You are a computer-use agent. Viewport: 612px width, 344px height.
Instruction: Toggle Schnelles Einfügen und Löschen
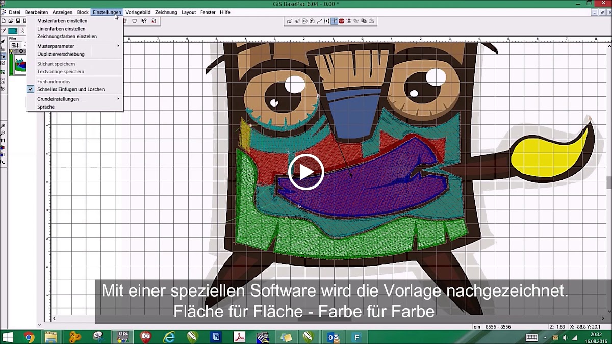[x=74, y=89]
